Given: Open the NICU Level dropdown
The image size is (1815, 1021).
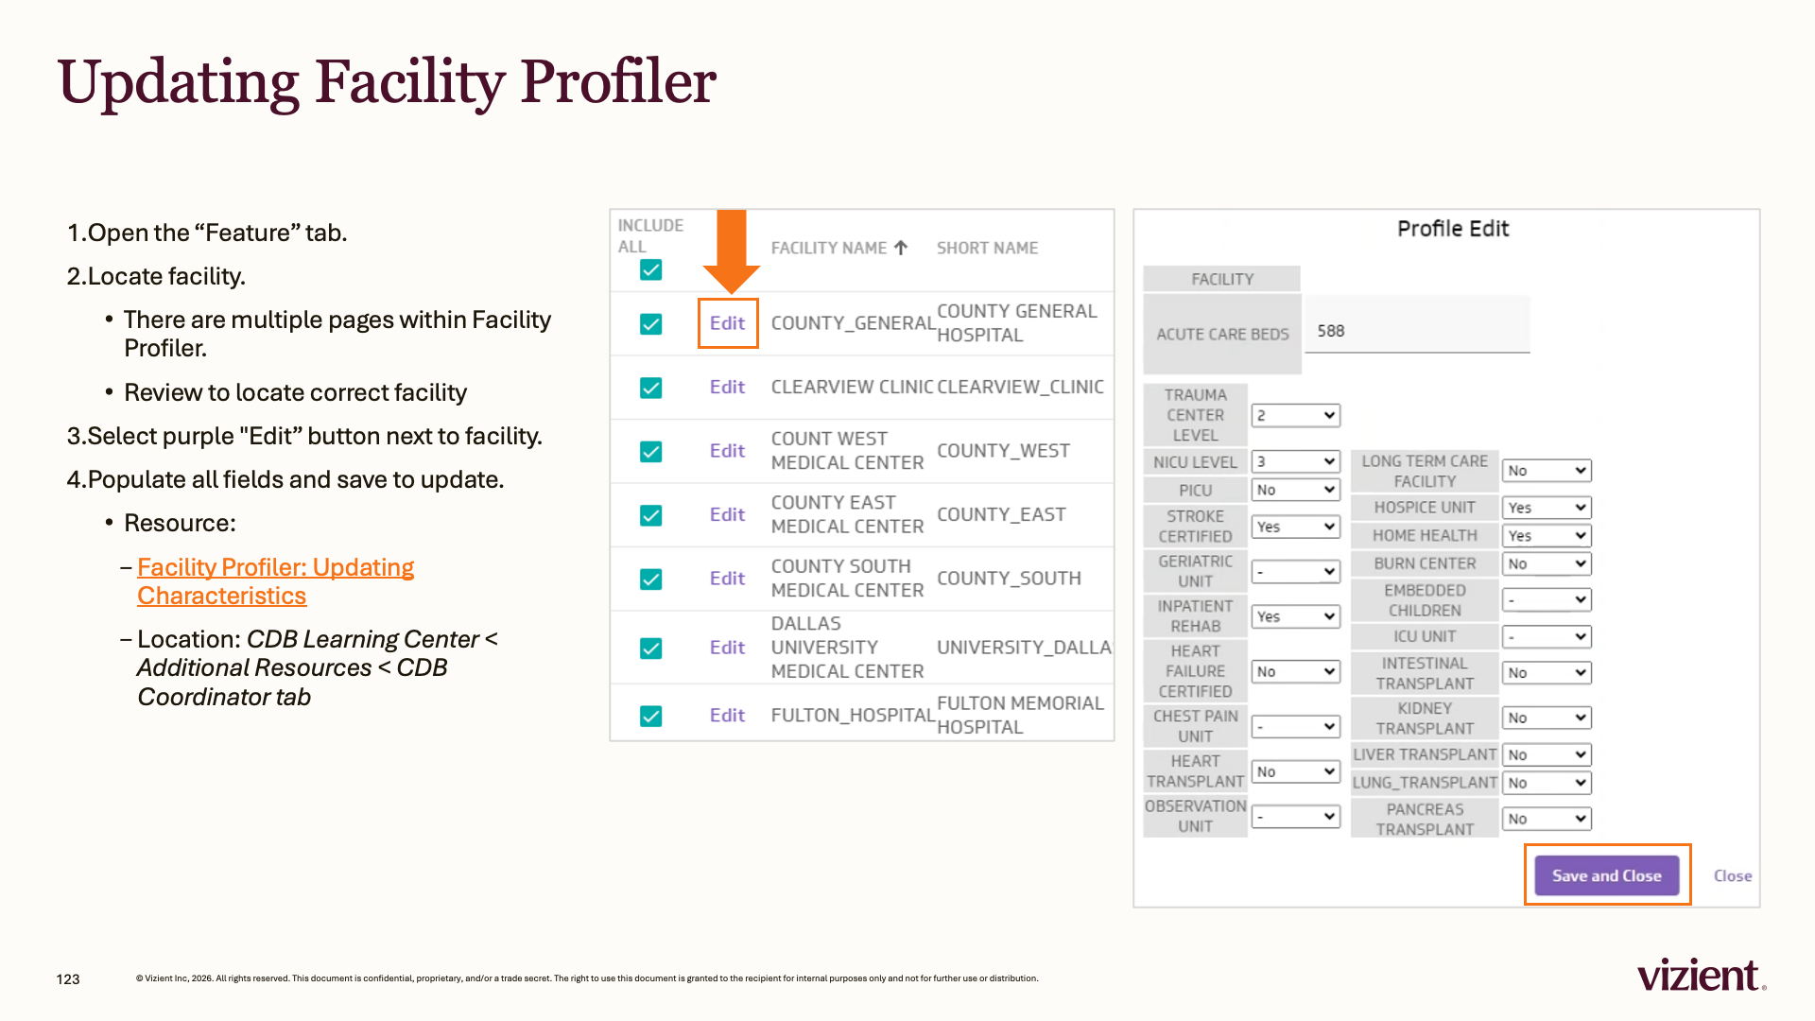Looking at the screenshot, I should (1295, 461).
